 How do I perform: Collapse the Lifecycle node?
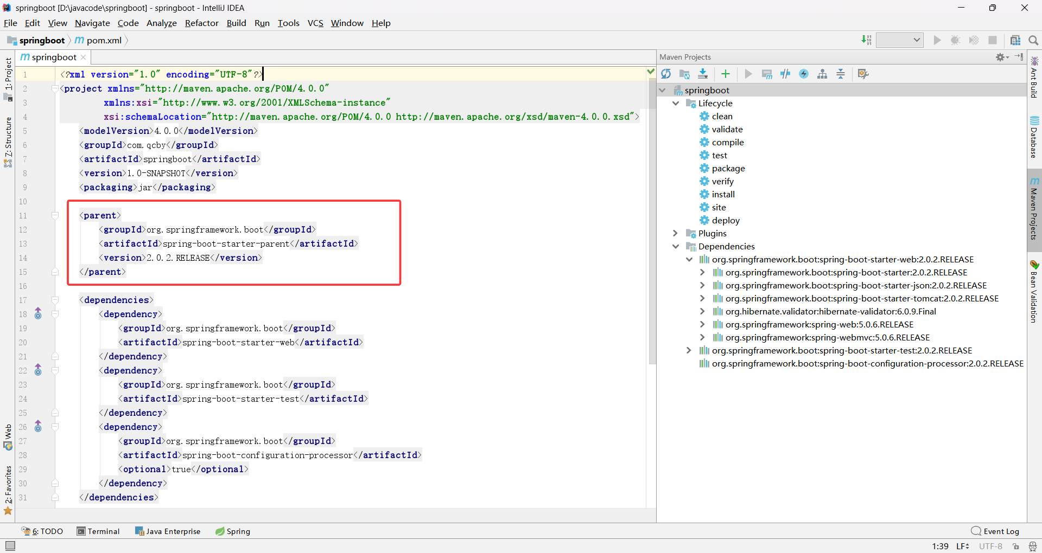click(x=676, y=103)
